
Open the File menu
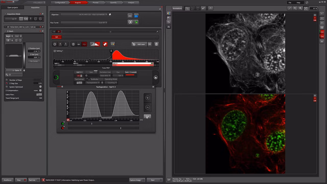tap(290, 3)
